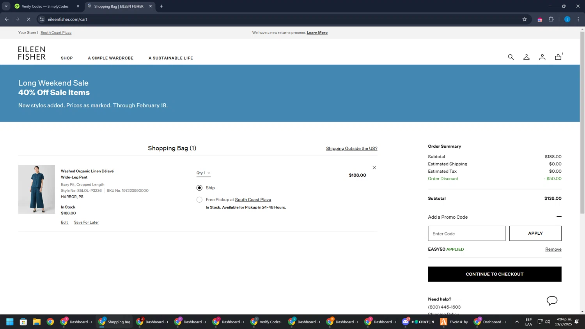The image size is (585, 329).
Task: Open volume control in system tray
Action: (x=548, y=322)
